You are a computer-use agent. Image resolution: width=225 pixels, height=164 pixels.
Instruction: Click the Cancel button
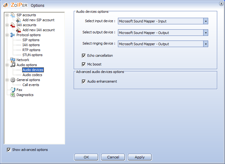tap(113, 157)
